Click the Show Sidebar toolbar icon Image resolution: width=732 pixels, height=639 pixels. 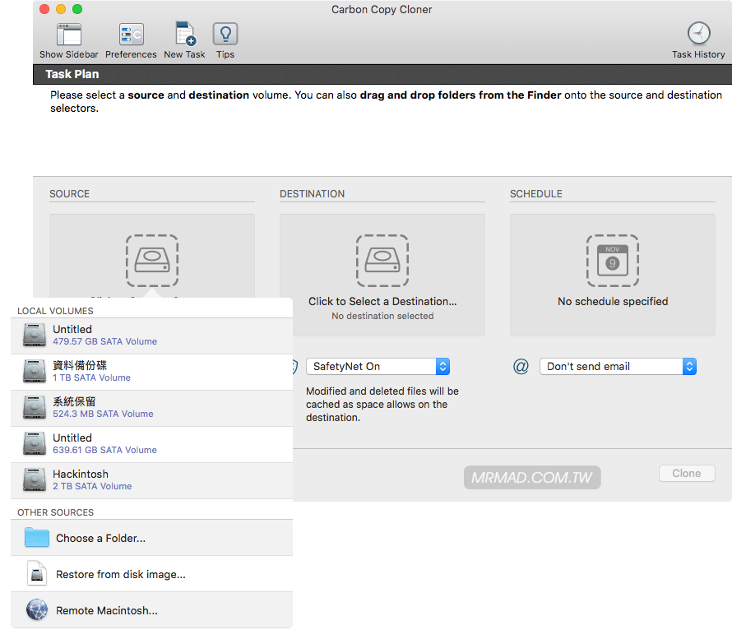coord(68,35)
